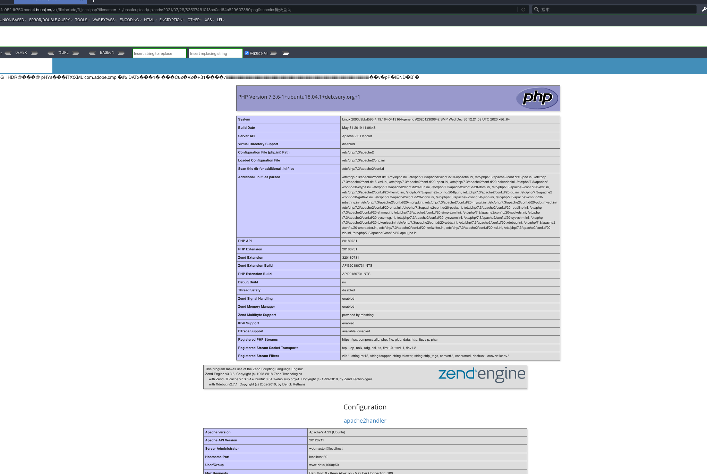Open the WAF BYPASS dropdown
The image size is (707, 474).
pyautogui.click(x=104, y=20)
